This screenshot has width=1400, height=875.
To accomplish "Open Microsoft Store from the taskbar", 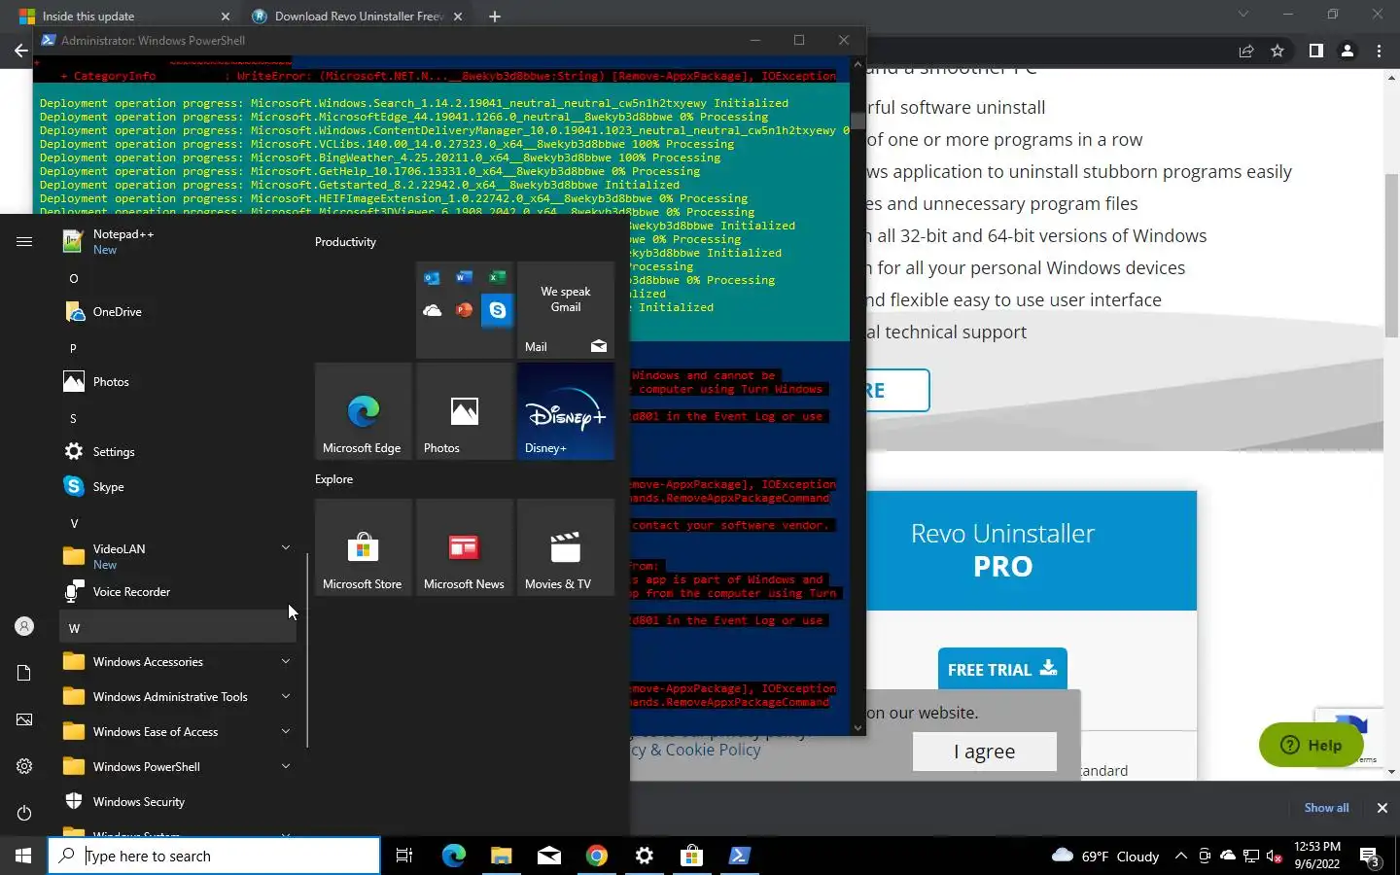I will point(691,856).
